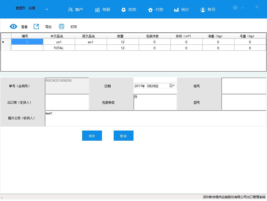Select the 收款 menu label
This screenshot has height=201, width=267.
point(132,10)
